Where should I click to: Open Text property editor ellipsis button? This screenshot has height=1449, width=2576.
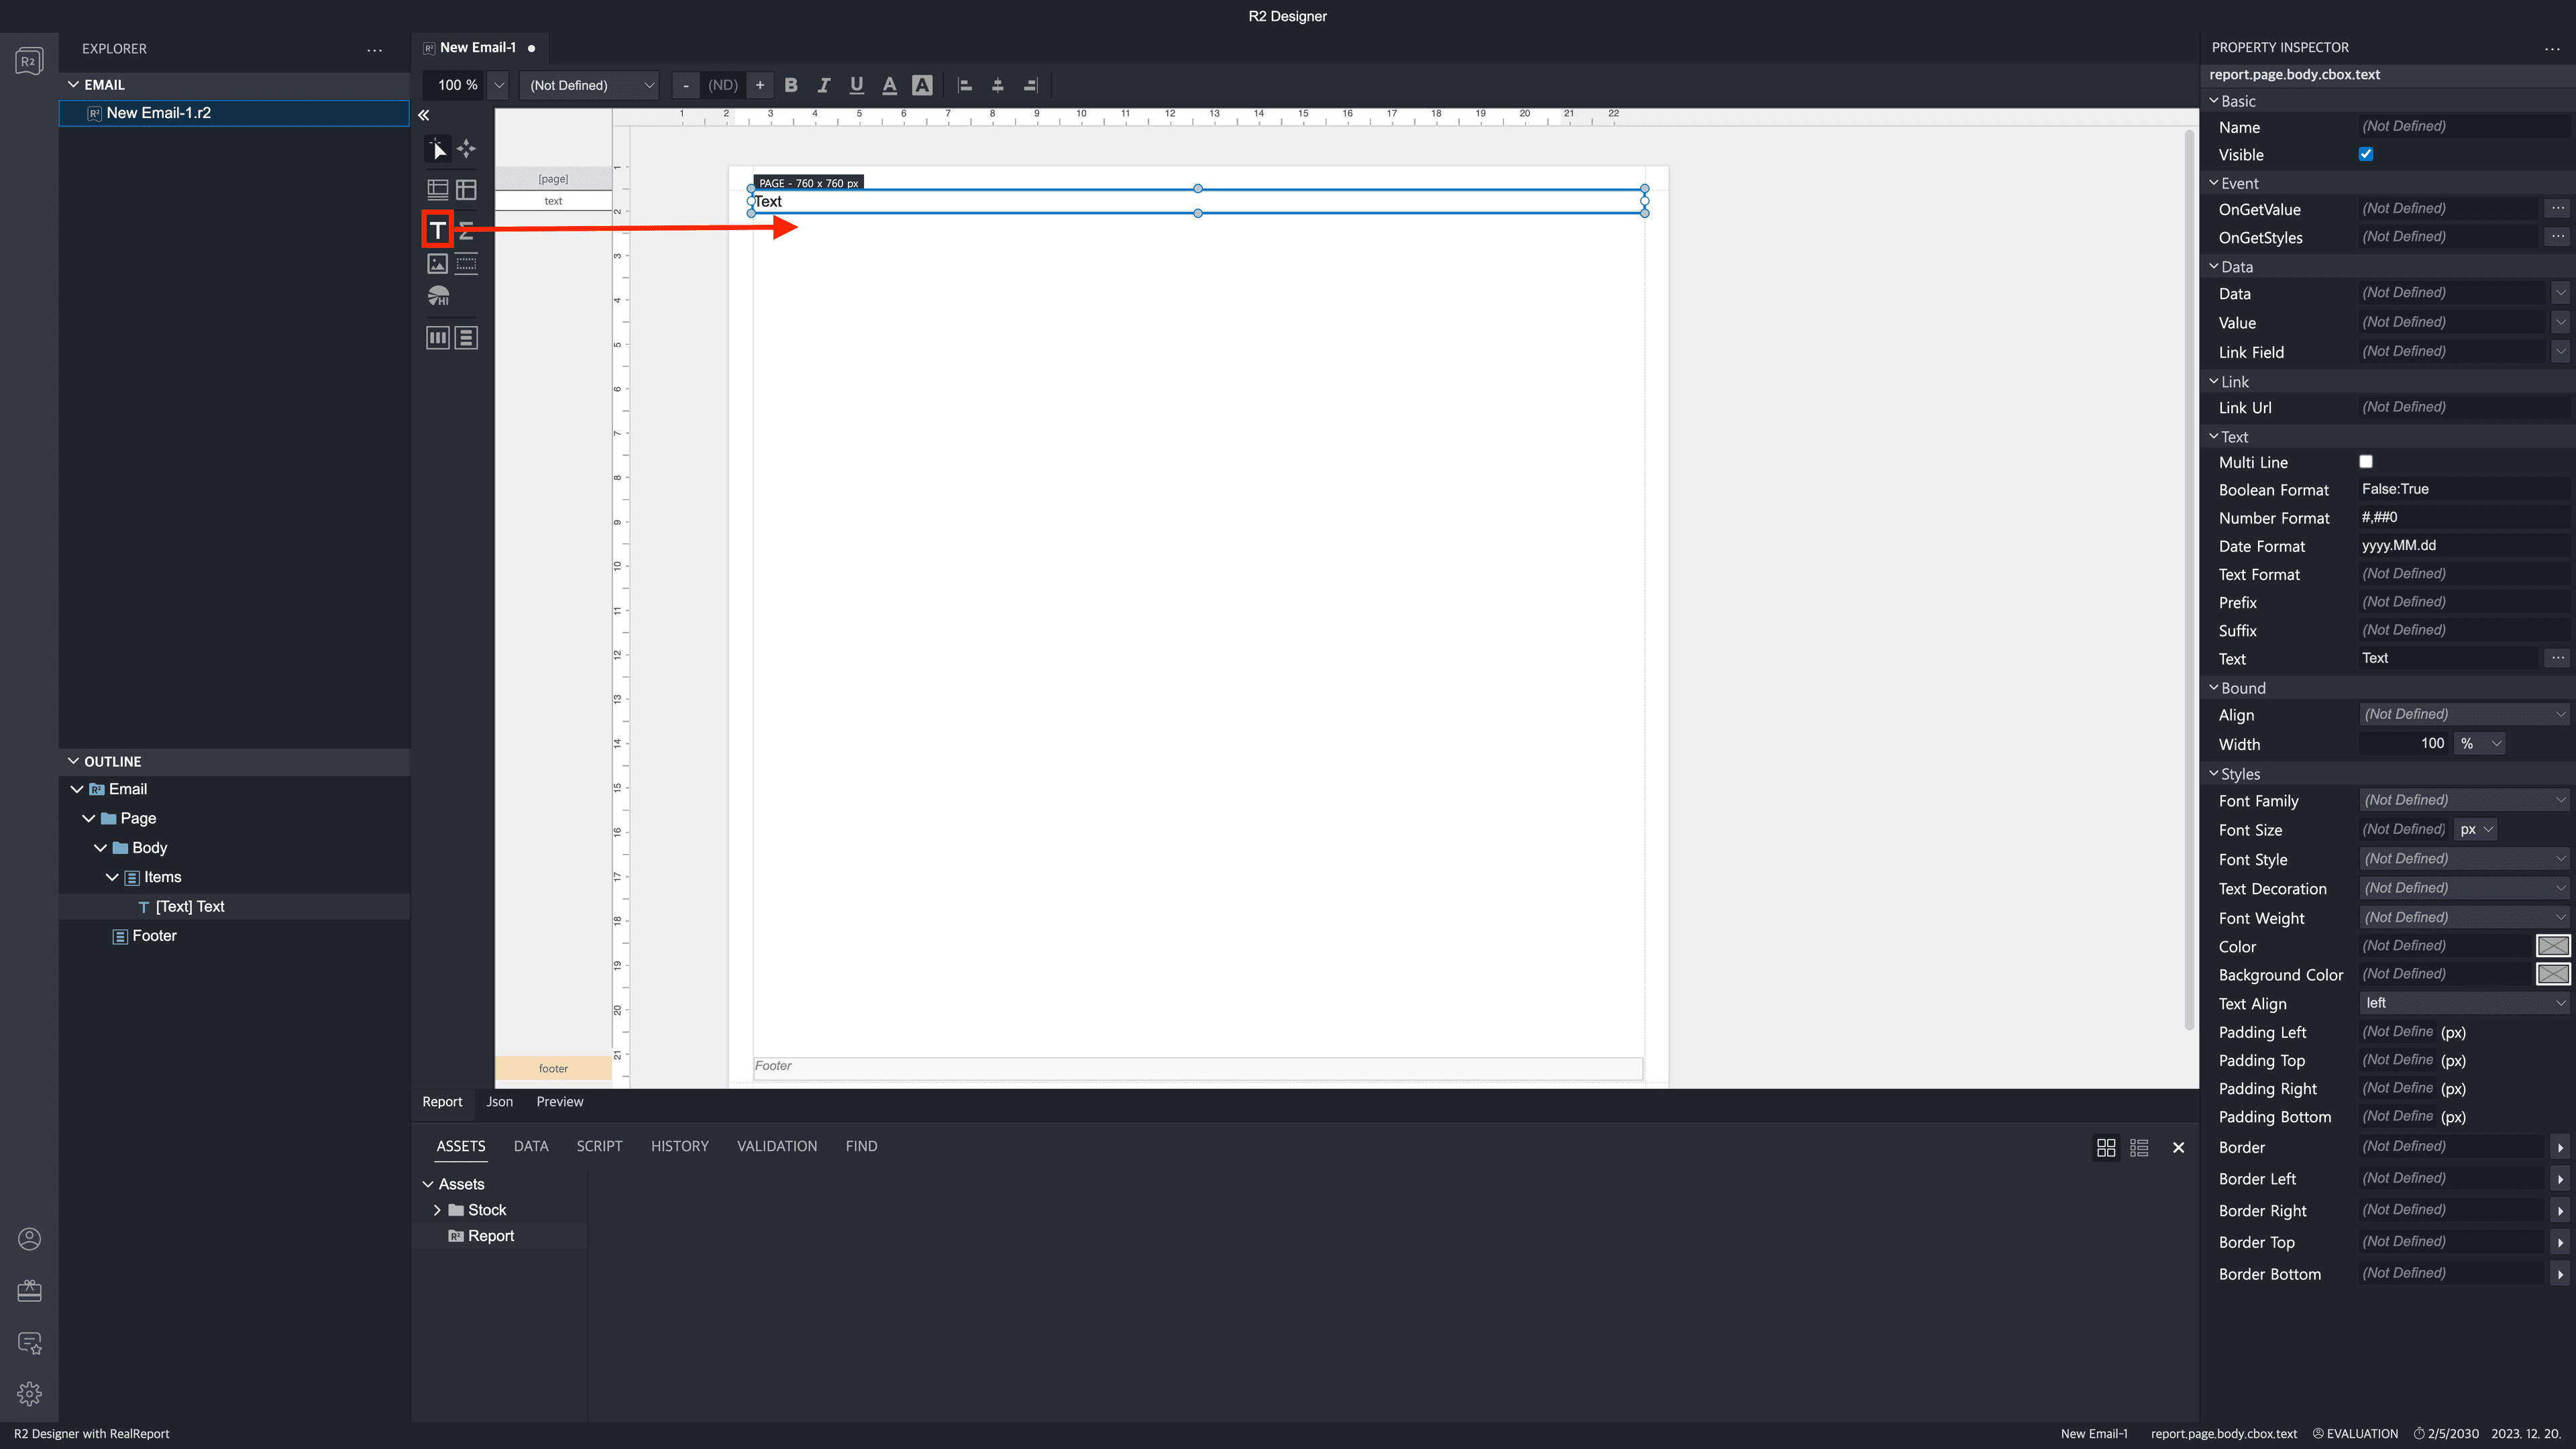[x=2557, y=657]
